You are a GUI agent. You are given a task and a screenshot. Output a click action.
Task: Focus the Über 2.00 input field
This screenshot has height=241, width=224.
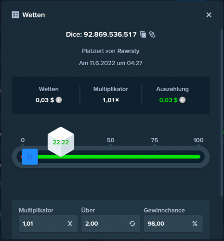coord(111,224)
